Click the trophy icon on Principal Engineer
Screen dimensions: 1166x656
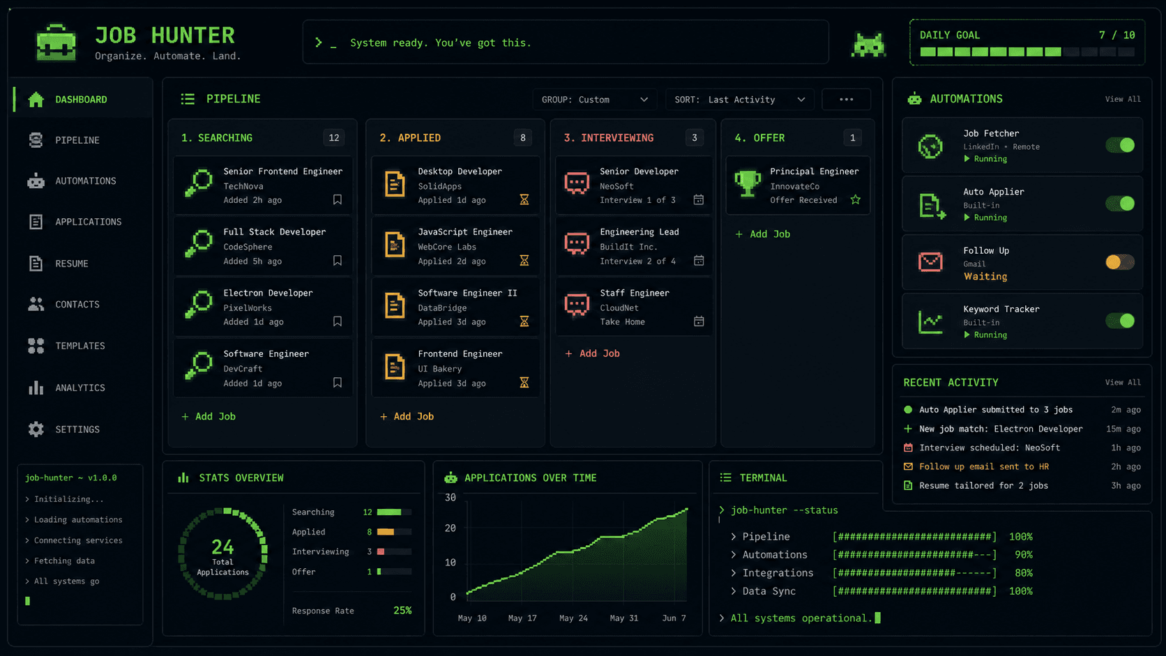coord(748,184)
